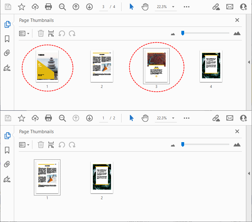Enlarge thumbnail size in upper panel
The image size is (252, 222).
237,33
